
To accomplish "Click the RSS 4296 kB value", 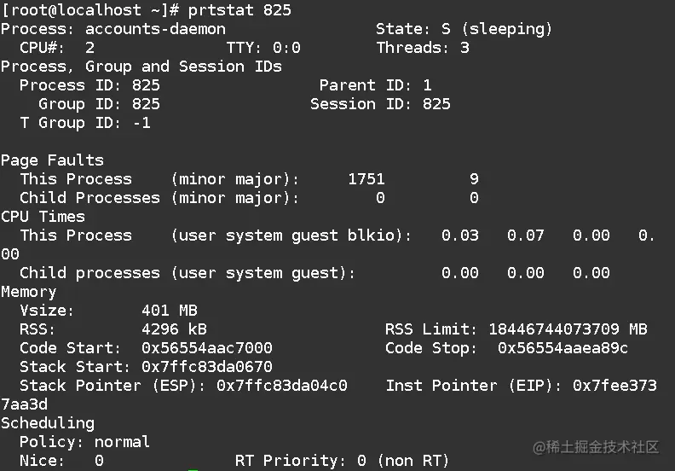I will pos(174,329).
